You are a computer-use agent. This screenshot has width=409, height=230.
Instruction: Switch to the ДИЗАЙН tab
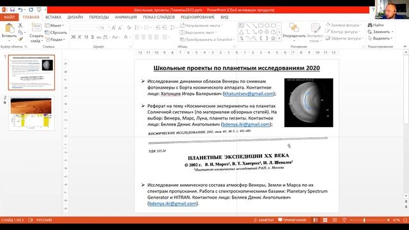pos(75,17)
